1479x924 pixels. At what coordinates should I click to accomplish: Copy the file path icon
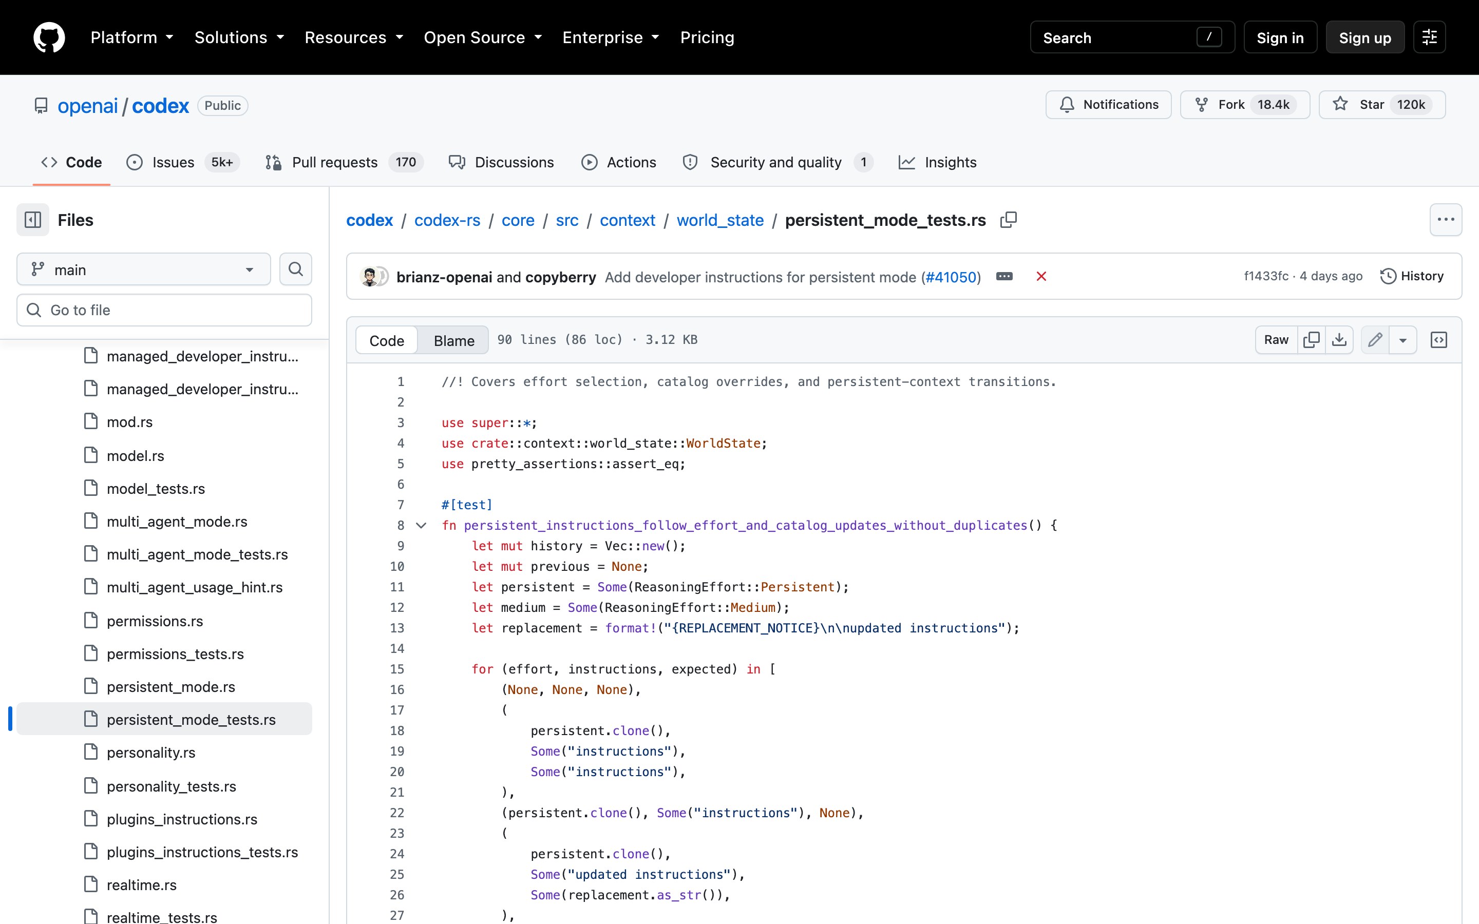[1009, 220]
